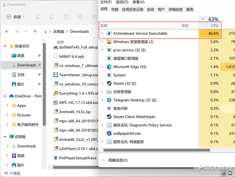Select the System process row

[167, 75]
